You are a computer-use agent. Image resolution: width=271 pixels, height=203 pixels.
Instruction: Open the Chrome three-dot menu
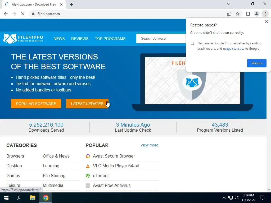265,14
